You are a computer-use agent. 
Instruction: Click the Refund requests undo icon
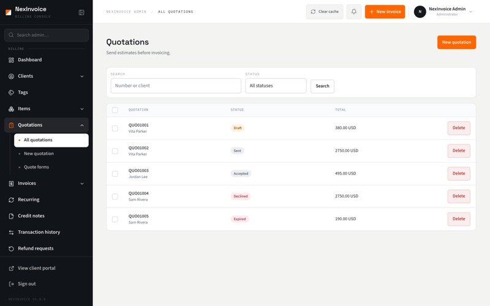pos(11,248)
